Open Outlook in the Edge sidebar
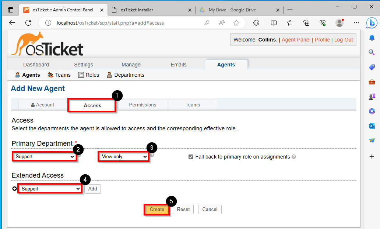Image resolution: width=380 pixels, height=229 pixels. [372, 126]
